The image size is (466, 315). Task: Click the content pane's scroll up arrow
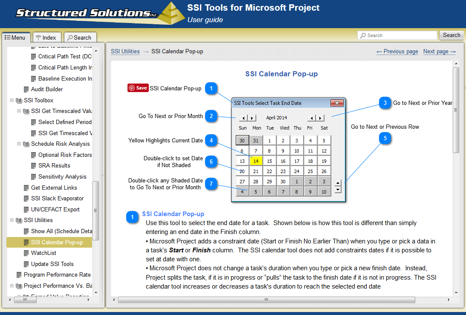click(x=456, y=64)
